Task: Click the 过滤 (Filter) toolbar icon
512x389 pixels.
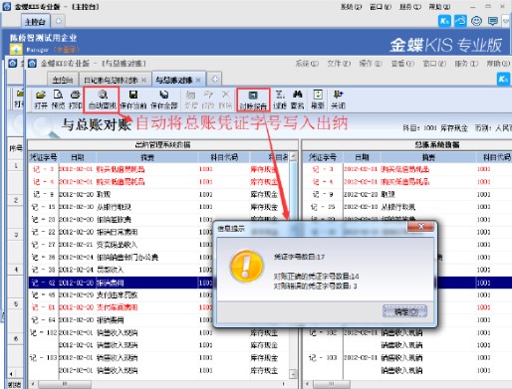Action: pyautogui.click(x=280, y=99)
